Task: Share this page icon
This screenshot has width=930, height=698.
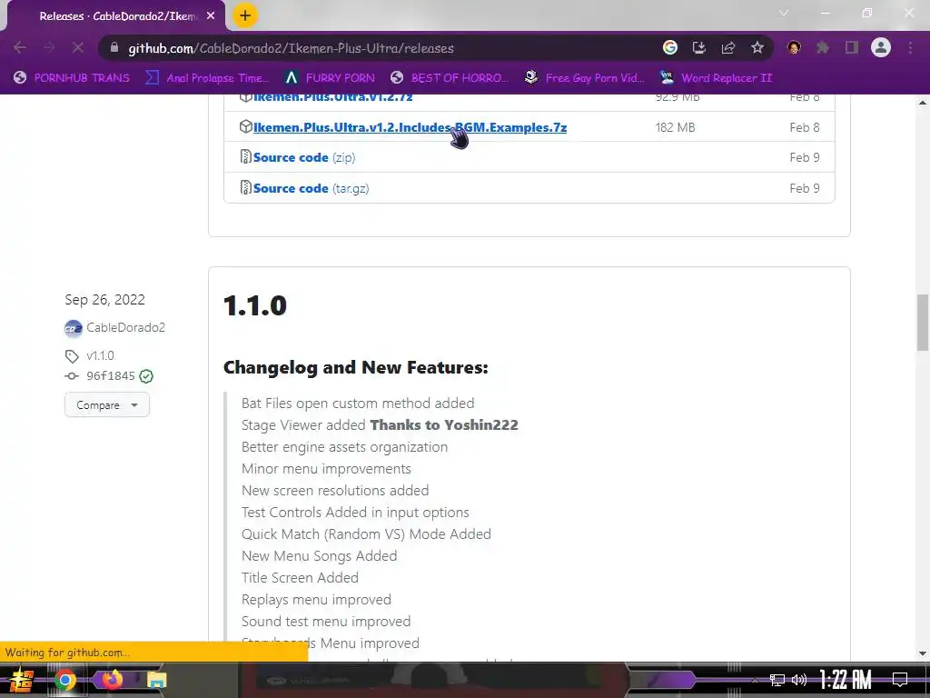Action: [727, 47]
